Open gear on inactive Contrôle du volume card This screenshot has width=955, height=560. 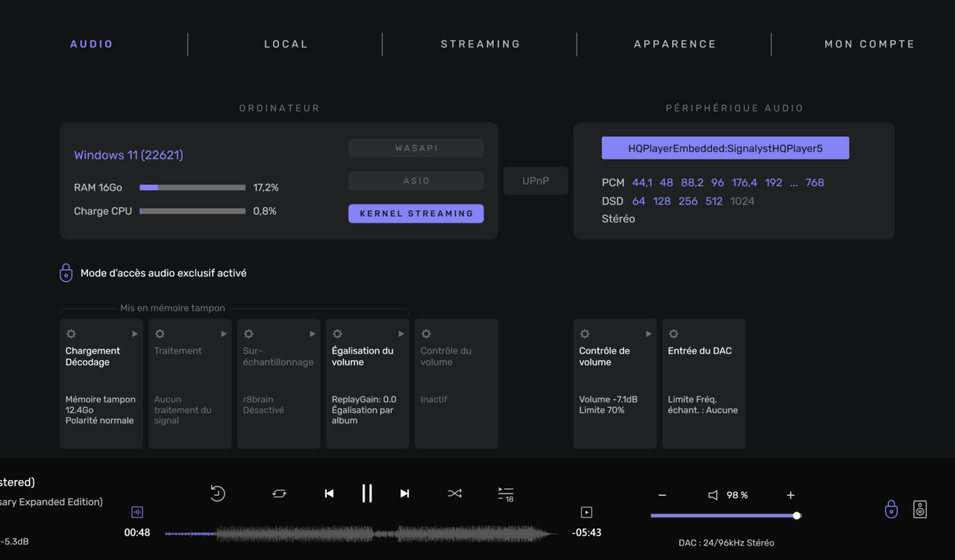click(426, 334)
